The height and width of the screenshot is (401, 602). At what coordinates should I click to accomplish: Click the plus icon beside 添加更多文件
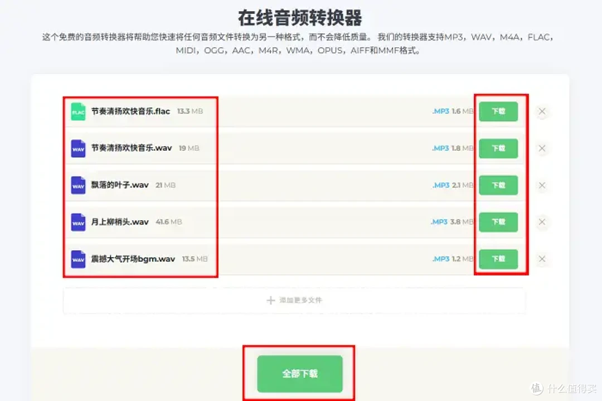click(271, 301)
